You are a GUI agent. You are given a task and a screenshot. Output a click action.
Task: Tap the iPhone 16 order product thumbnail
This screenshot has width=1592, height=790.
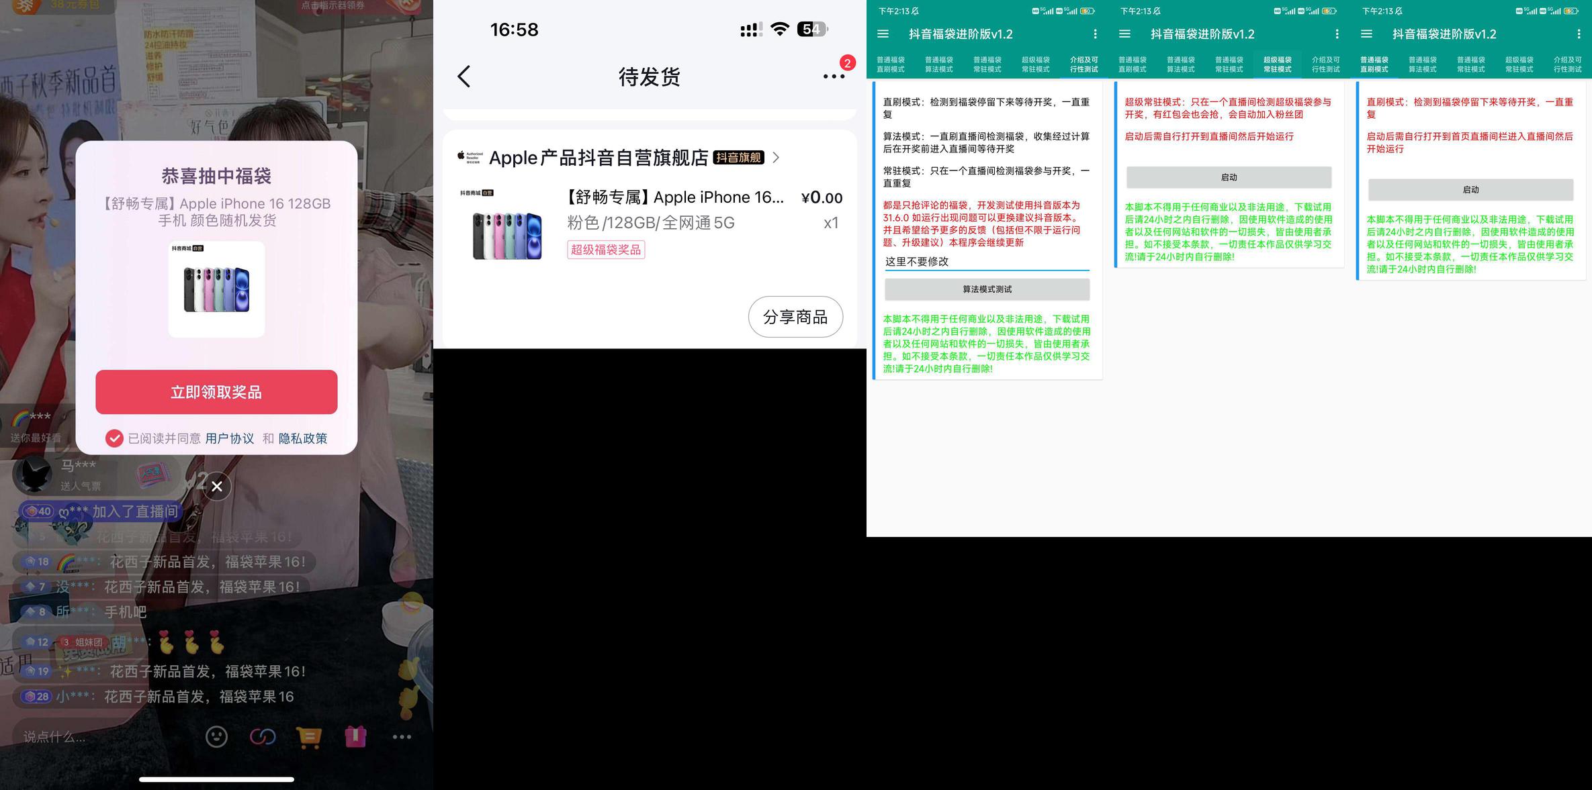point(507,228)
